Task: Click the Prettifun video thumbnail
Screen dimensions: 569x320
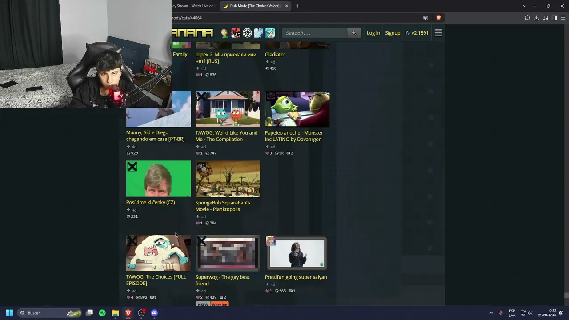Action: click(297, 253)
